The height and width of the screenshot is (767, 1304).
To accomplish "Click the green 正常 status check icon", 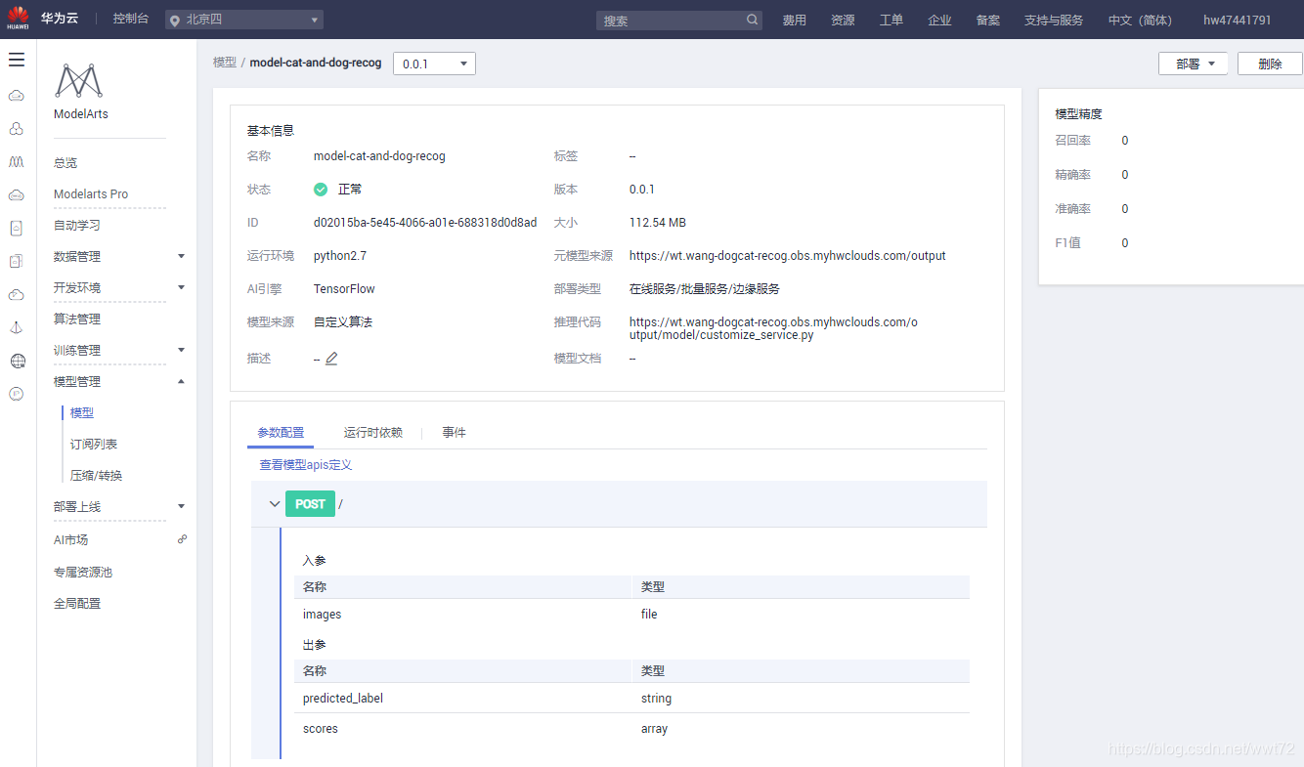I will tap(321, 190).
